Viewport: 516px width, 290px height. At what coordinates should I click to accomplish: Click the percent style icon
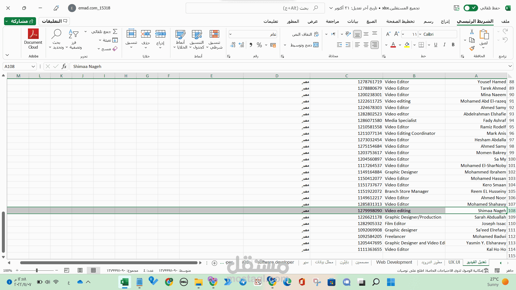259,45
